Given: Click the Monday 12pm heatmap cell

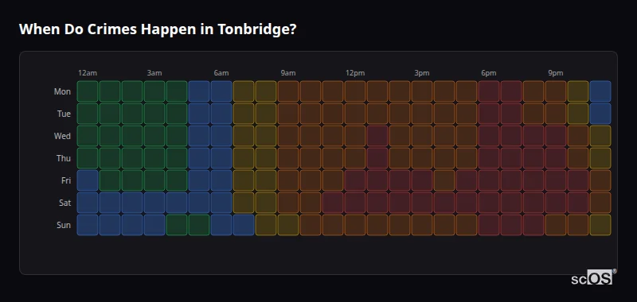Looking at the screenshot, I should point(355,91).
